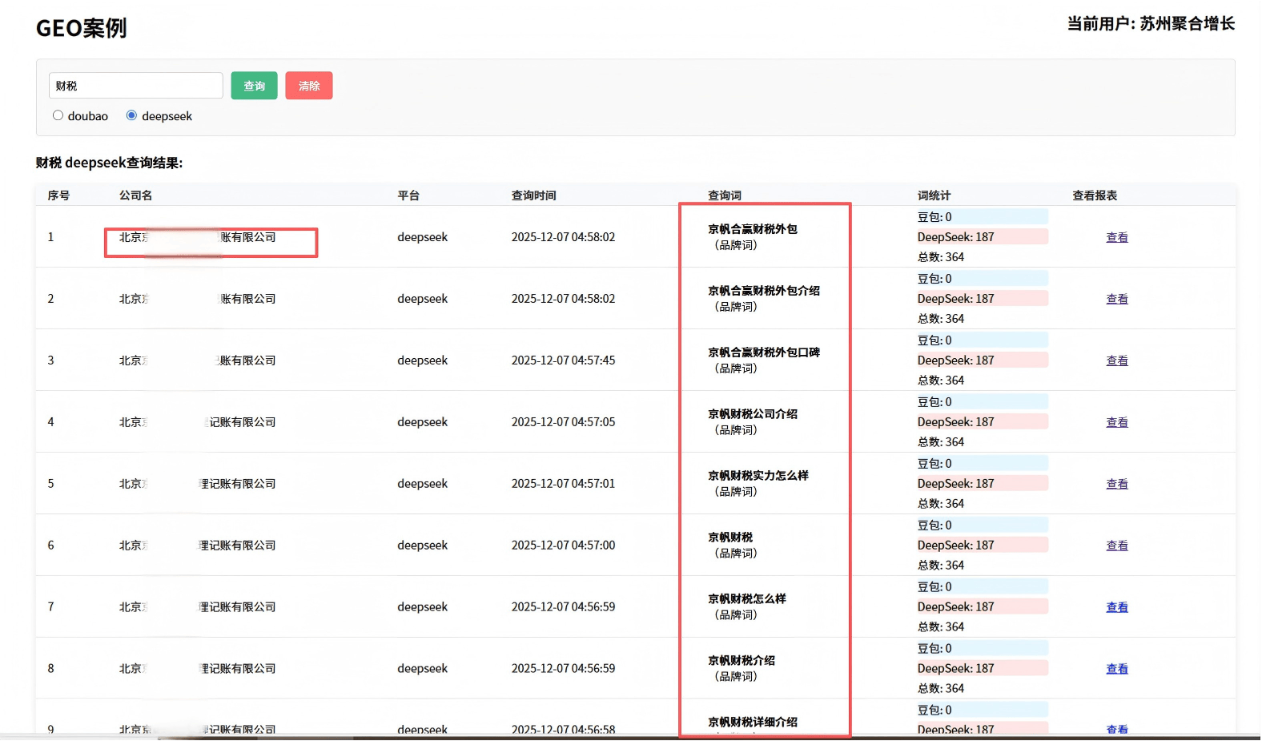
Task: Click the 豆包: 0 blue bar in row 2
Action: [981, 279]
